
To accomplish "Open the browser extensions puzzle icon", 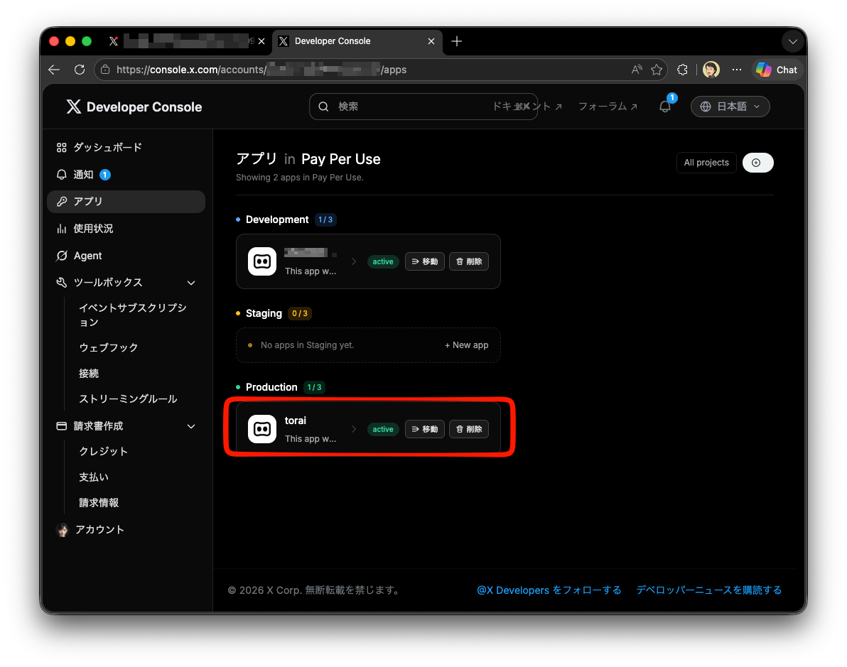I will pyautogui.click(x=682, y=70).
